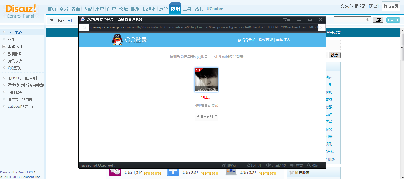Click the Comsenz Inc. footer link
404x179 pixels.
coord(31,177)
